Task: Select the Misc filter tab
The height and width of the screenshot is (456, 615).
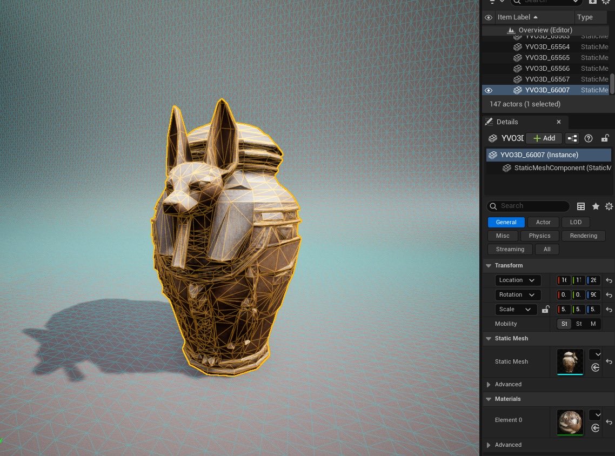Action: (503, 236)
